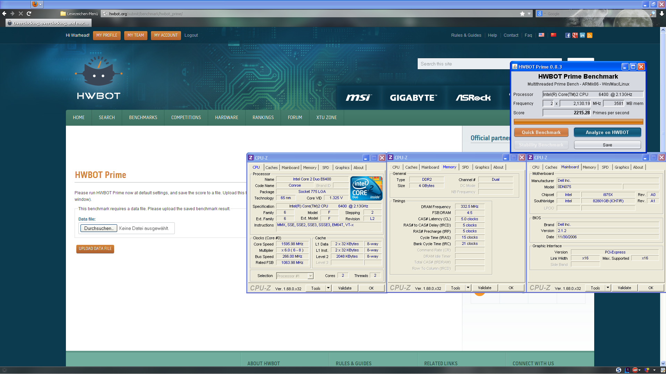Select the Overclocking browser tab
Screen dimensions: 666x374
(49, 23)
